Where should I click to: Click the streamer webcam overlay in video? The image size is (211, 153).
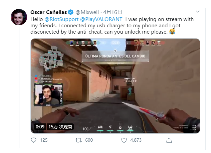(x=48, y=95)
